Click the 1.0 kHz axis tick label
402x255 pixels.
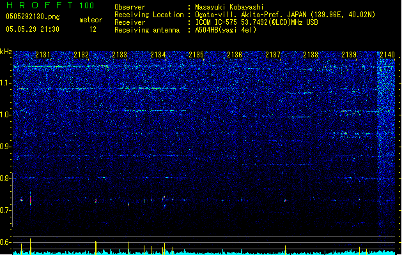[x=5, y=115]
